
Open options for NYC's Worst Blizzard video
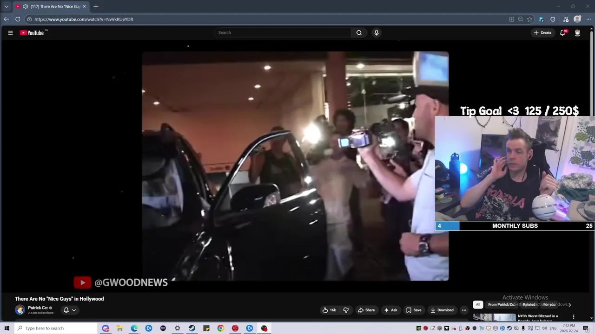(573, 317)
